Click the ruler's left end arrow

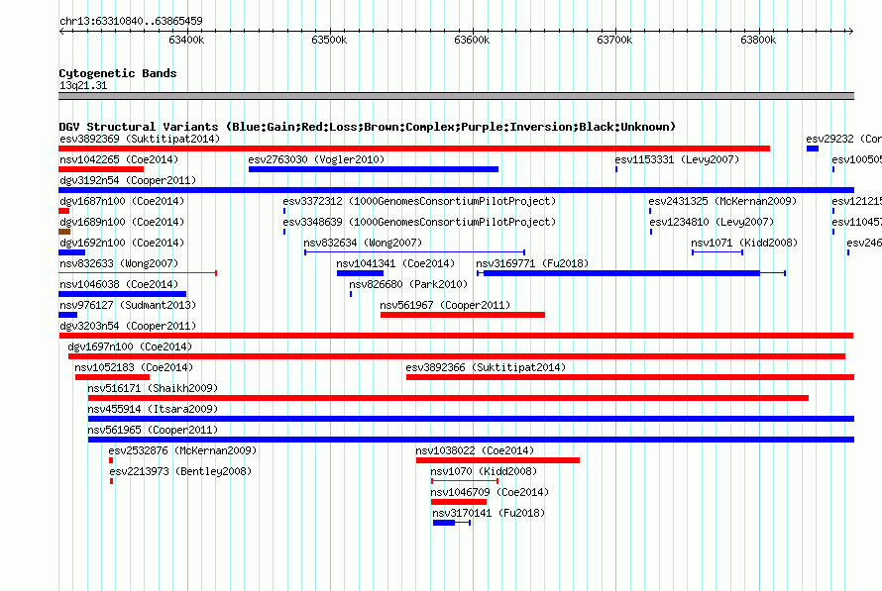coord(61,31)
